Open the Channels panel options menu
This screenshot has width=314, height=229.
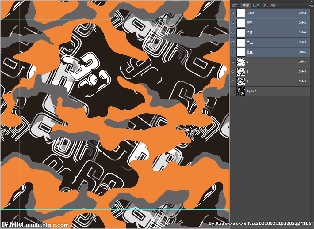[311, 6]
